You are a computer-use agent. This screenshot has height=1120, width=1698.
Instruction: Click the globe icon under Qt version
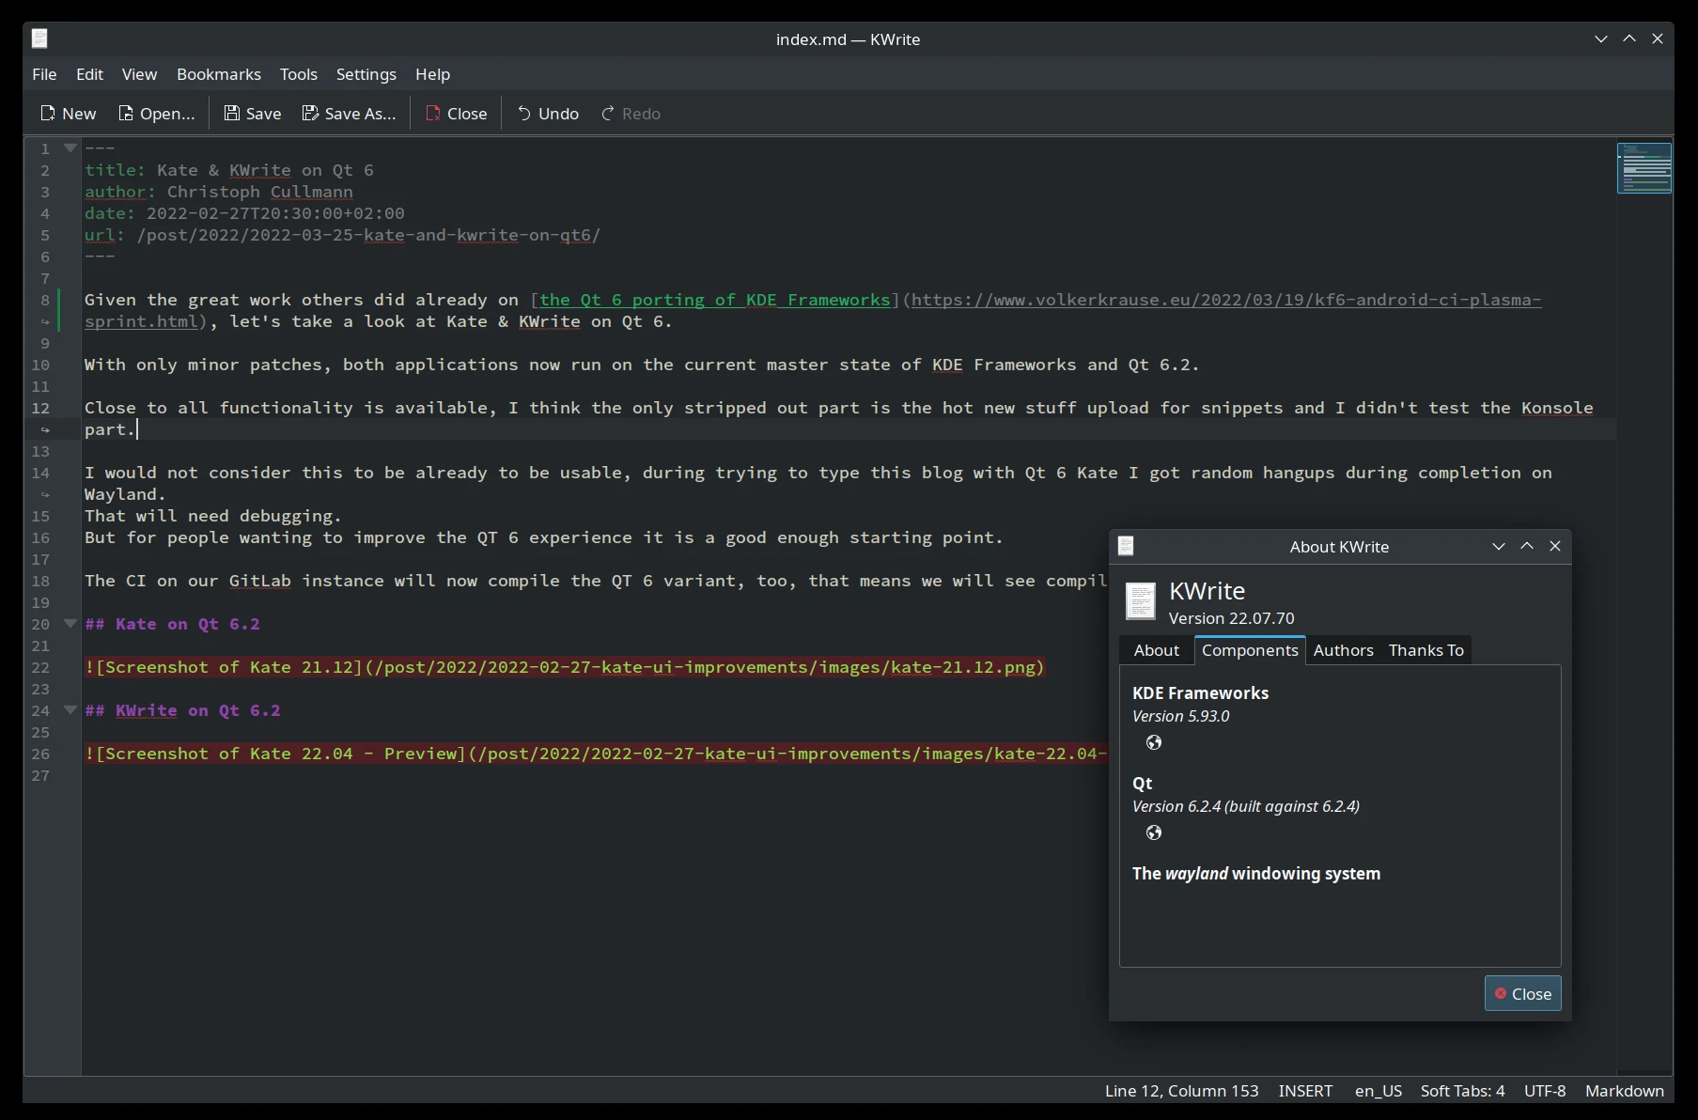(1154, 832)
